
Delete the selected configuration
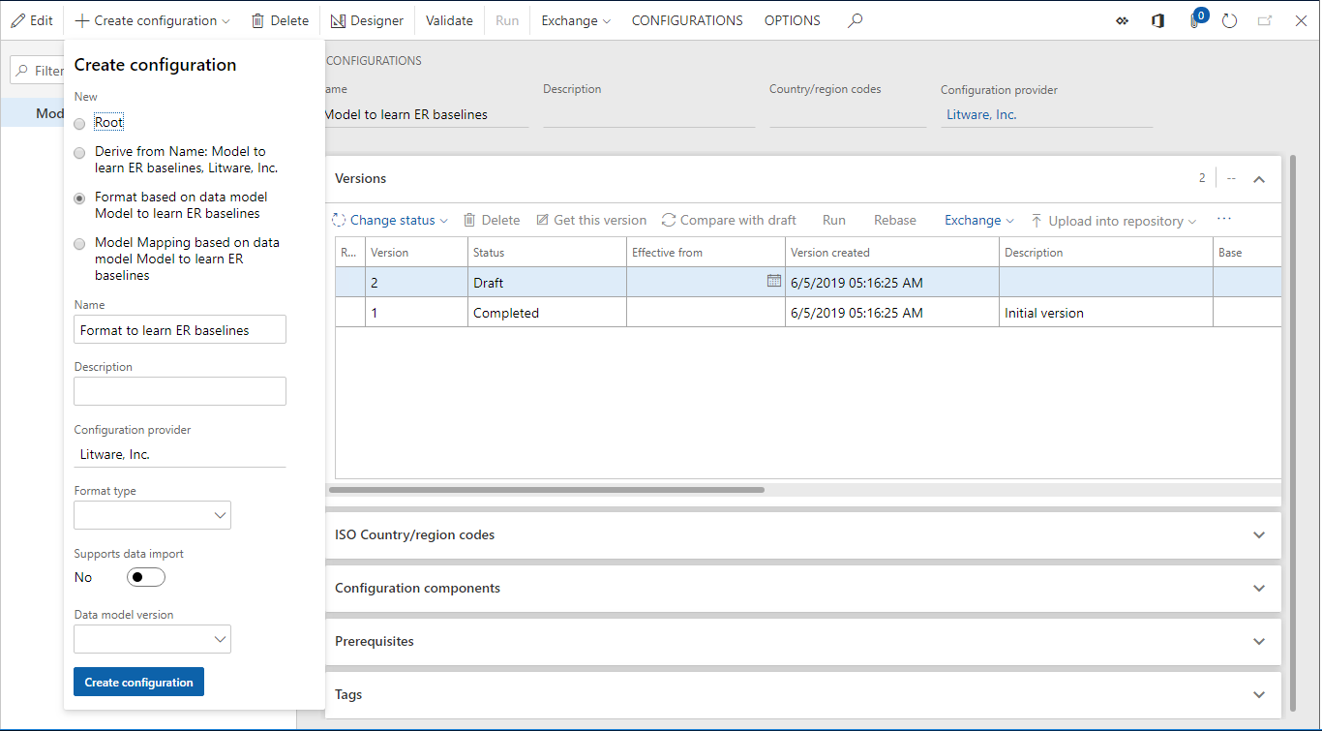(279, 19)
